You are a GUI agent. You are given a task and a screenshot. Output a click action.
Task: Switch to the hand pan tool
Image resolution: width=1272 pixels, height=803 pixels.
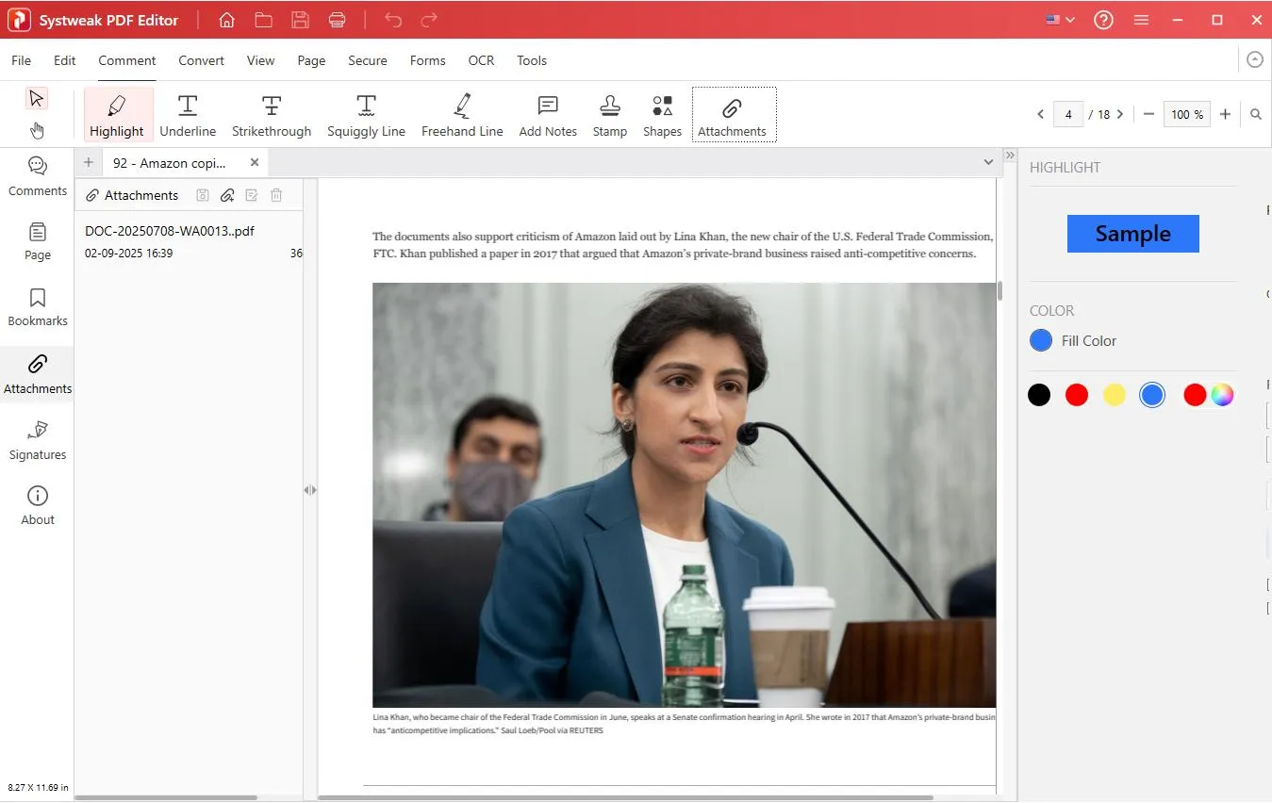click(37, 130)
